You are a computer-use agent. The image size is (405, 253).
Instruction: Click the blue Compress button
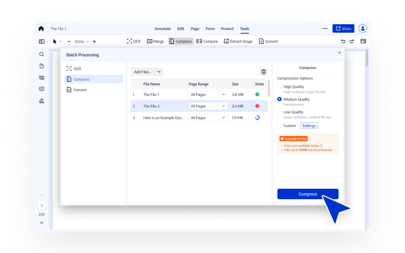click(307, 194)
